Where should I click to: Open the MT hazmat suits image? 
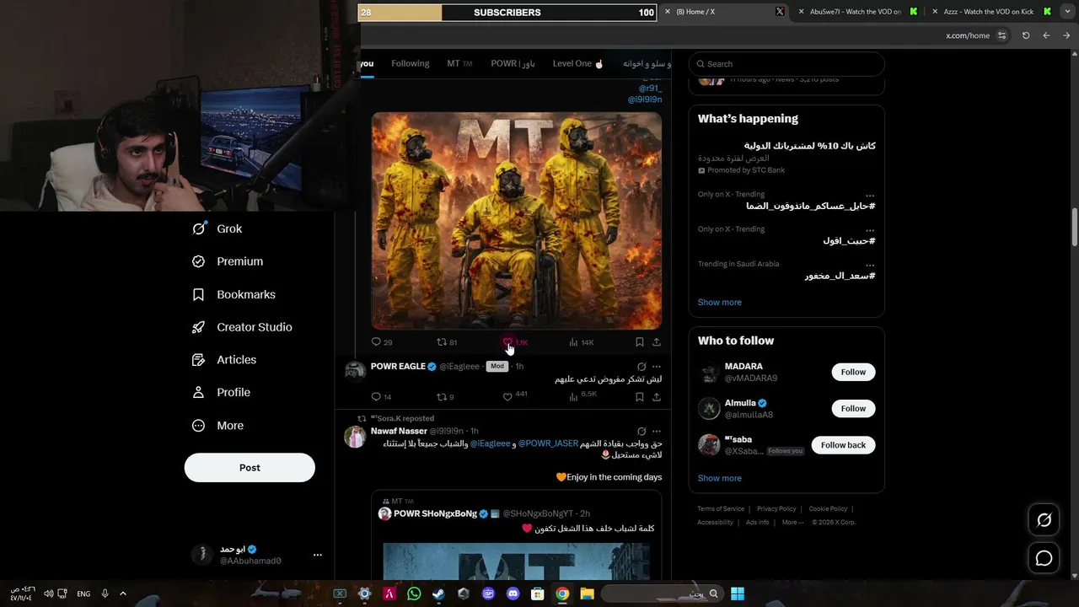(517, 221)
